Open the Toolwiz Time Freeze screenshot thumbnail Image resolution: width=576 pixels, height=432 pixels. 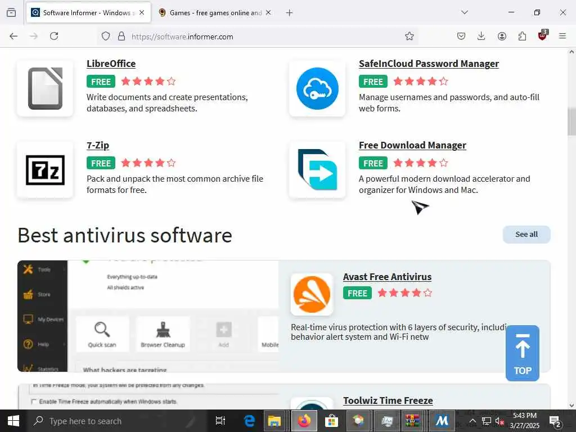pyautogui.click(x=148, y=397)
